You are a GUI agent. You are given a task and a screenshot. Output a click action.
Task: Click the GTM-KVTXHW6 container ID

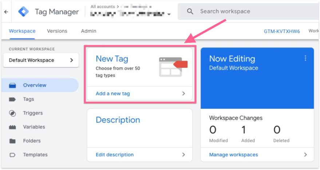coord(282,32)
